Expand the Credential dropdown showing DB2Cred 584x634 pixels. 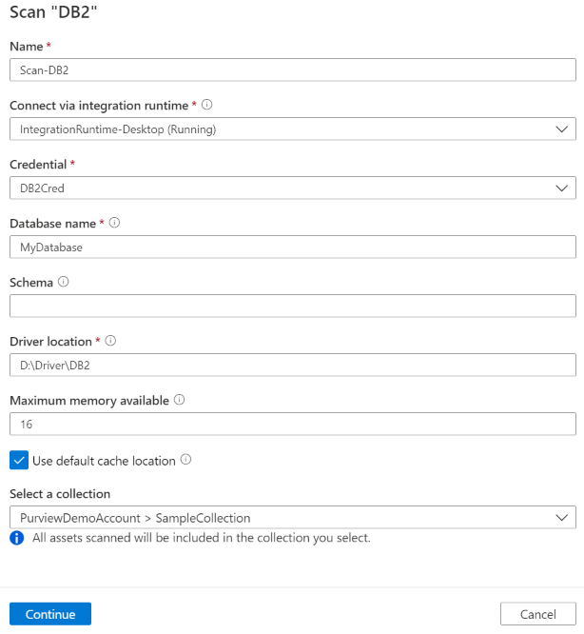[292, 188]
